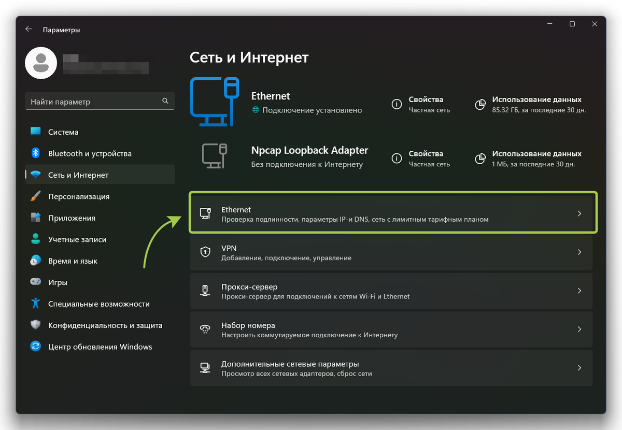Go to Конфиденциальность и защита
The width and height of the screenshot is (622, 430).
pyautogui.click(x=100, y=325)
